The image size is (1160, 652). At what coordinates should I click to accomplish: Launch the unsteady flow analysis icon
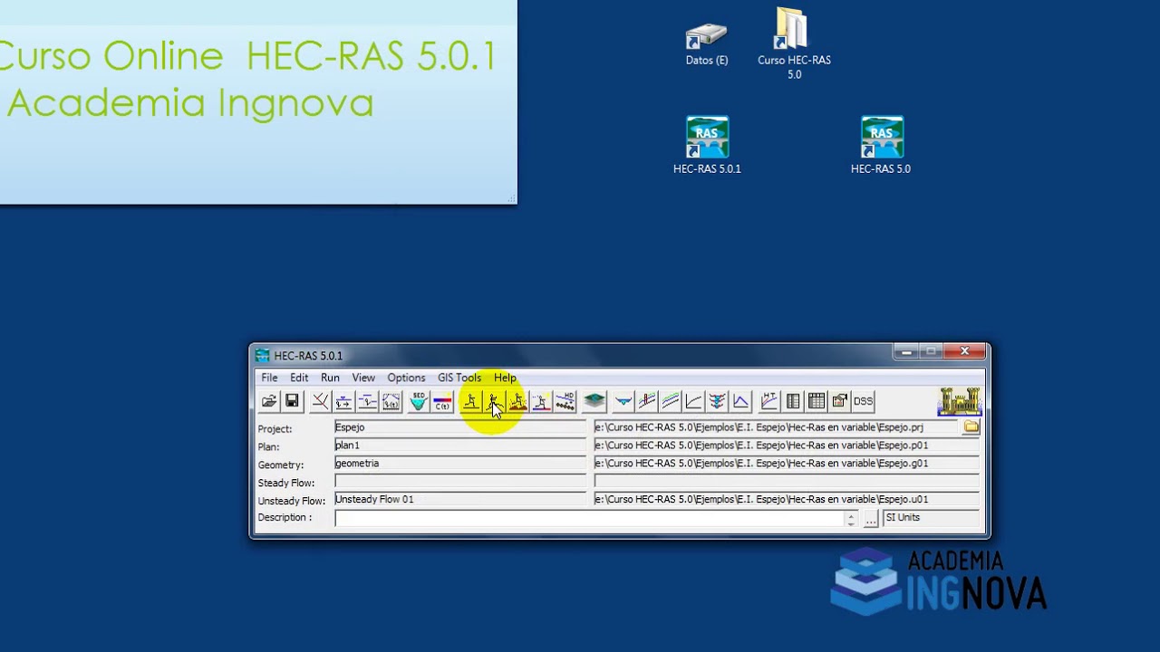[494, 401]
